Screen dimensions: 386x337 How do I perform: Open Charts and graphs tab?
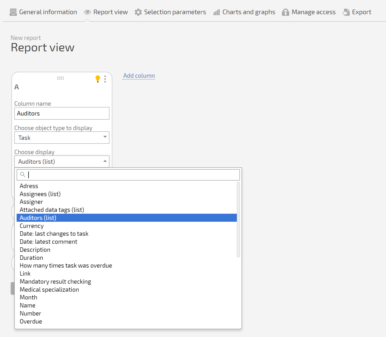tap(244, 12)
